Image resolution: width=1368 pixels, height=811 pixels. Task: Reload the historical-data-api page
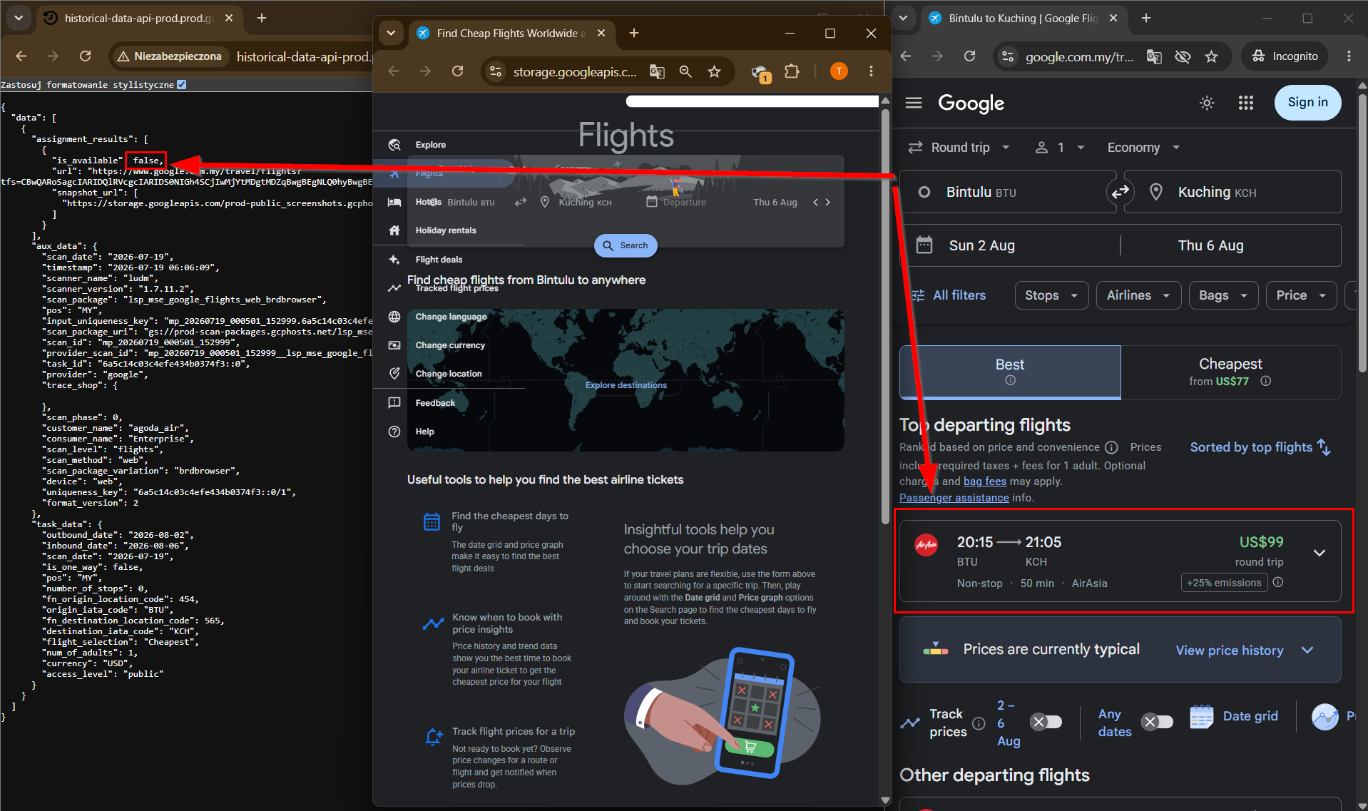click(86, 56)
